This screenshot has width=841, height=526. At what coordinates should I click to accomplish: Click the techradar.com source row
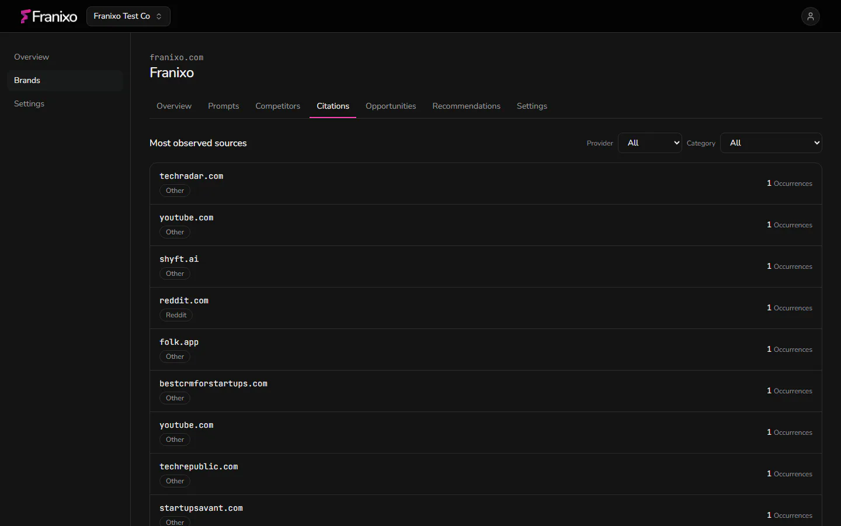486,184
